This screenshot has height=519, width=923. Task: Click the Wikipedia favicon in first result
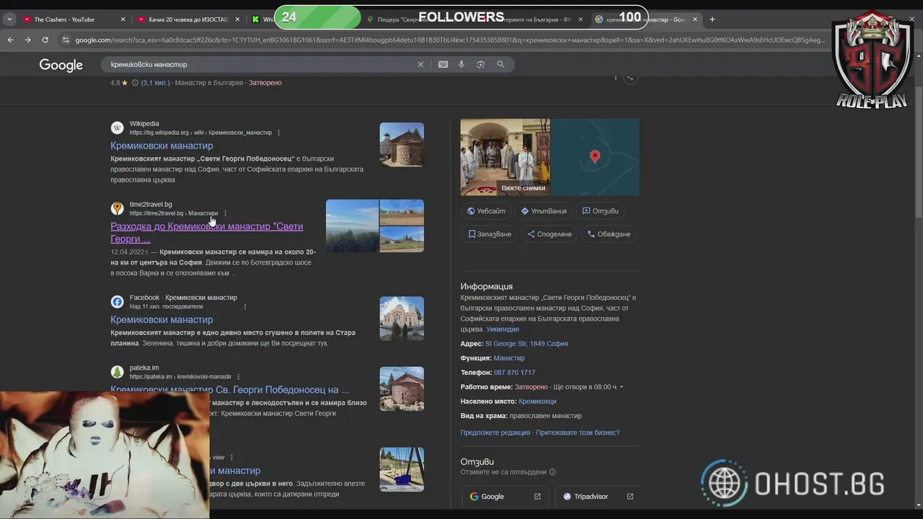(x=117, y=128)
